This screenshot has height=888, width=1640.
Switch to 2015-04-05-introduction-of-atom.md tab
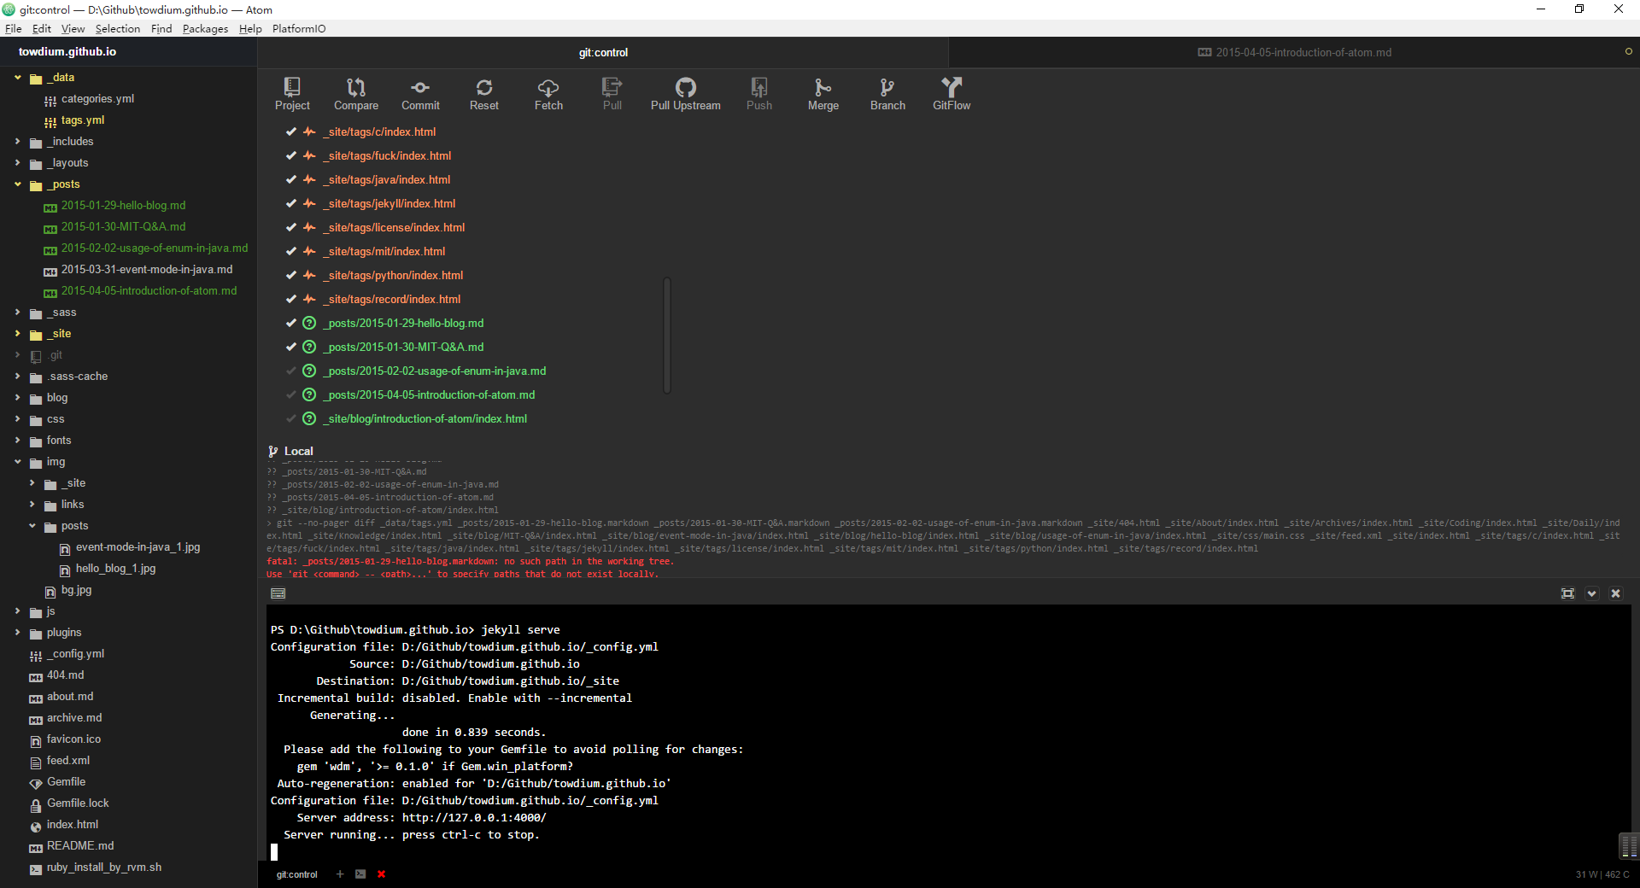[x=1294, y=52]
